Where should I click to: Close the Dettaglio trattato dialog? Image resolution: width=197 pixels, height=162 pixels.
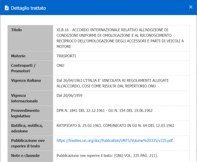[x=190, y=7]
